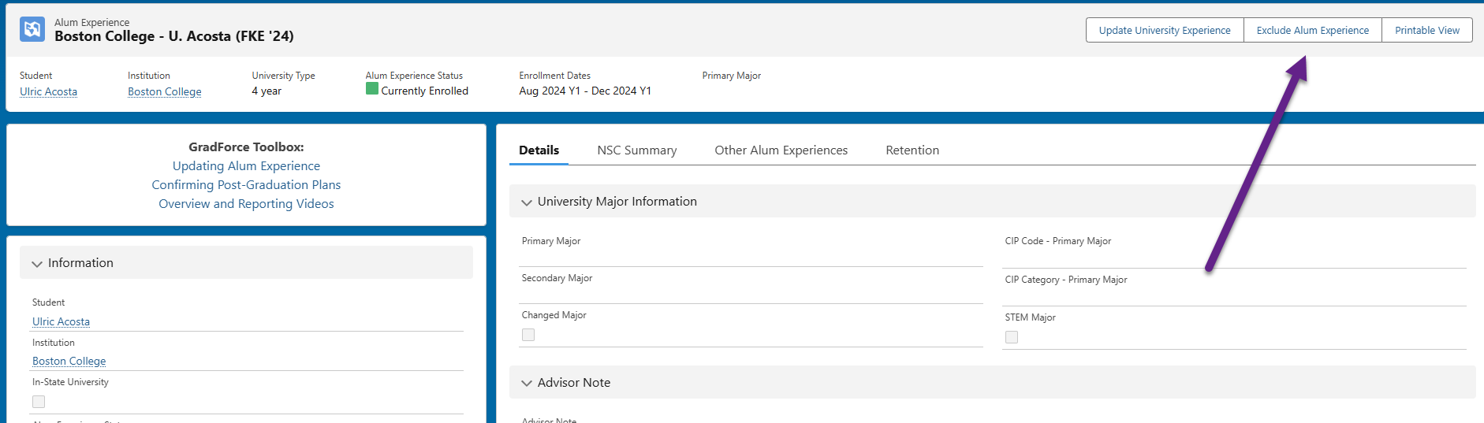Open the Other Alum Experiences tab
Screen dimensions: 1484x423
click(x=781, y=150)
